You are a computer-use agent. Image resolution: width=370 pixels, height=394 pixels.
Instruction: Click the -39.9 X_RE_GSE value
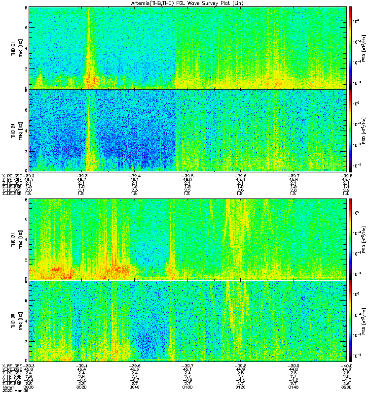coord(294,366)
